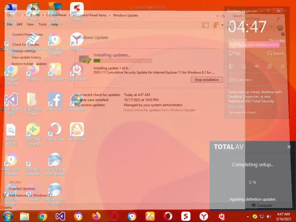Select the UC Browser desktop icon

(55, 72)
